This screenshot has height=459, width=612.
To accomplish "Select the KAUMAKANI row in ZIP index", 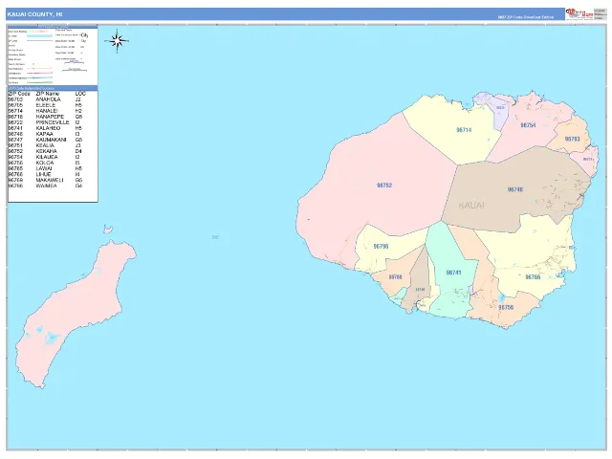I will (x=47, y=140).
